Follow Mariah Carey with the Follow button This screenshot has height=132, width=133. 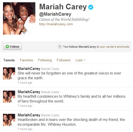tap(12, 47)
